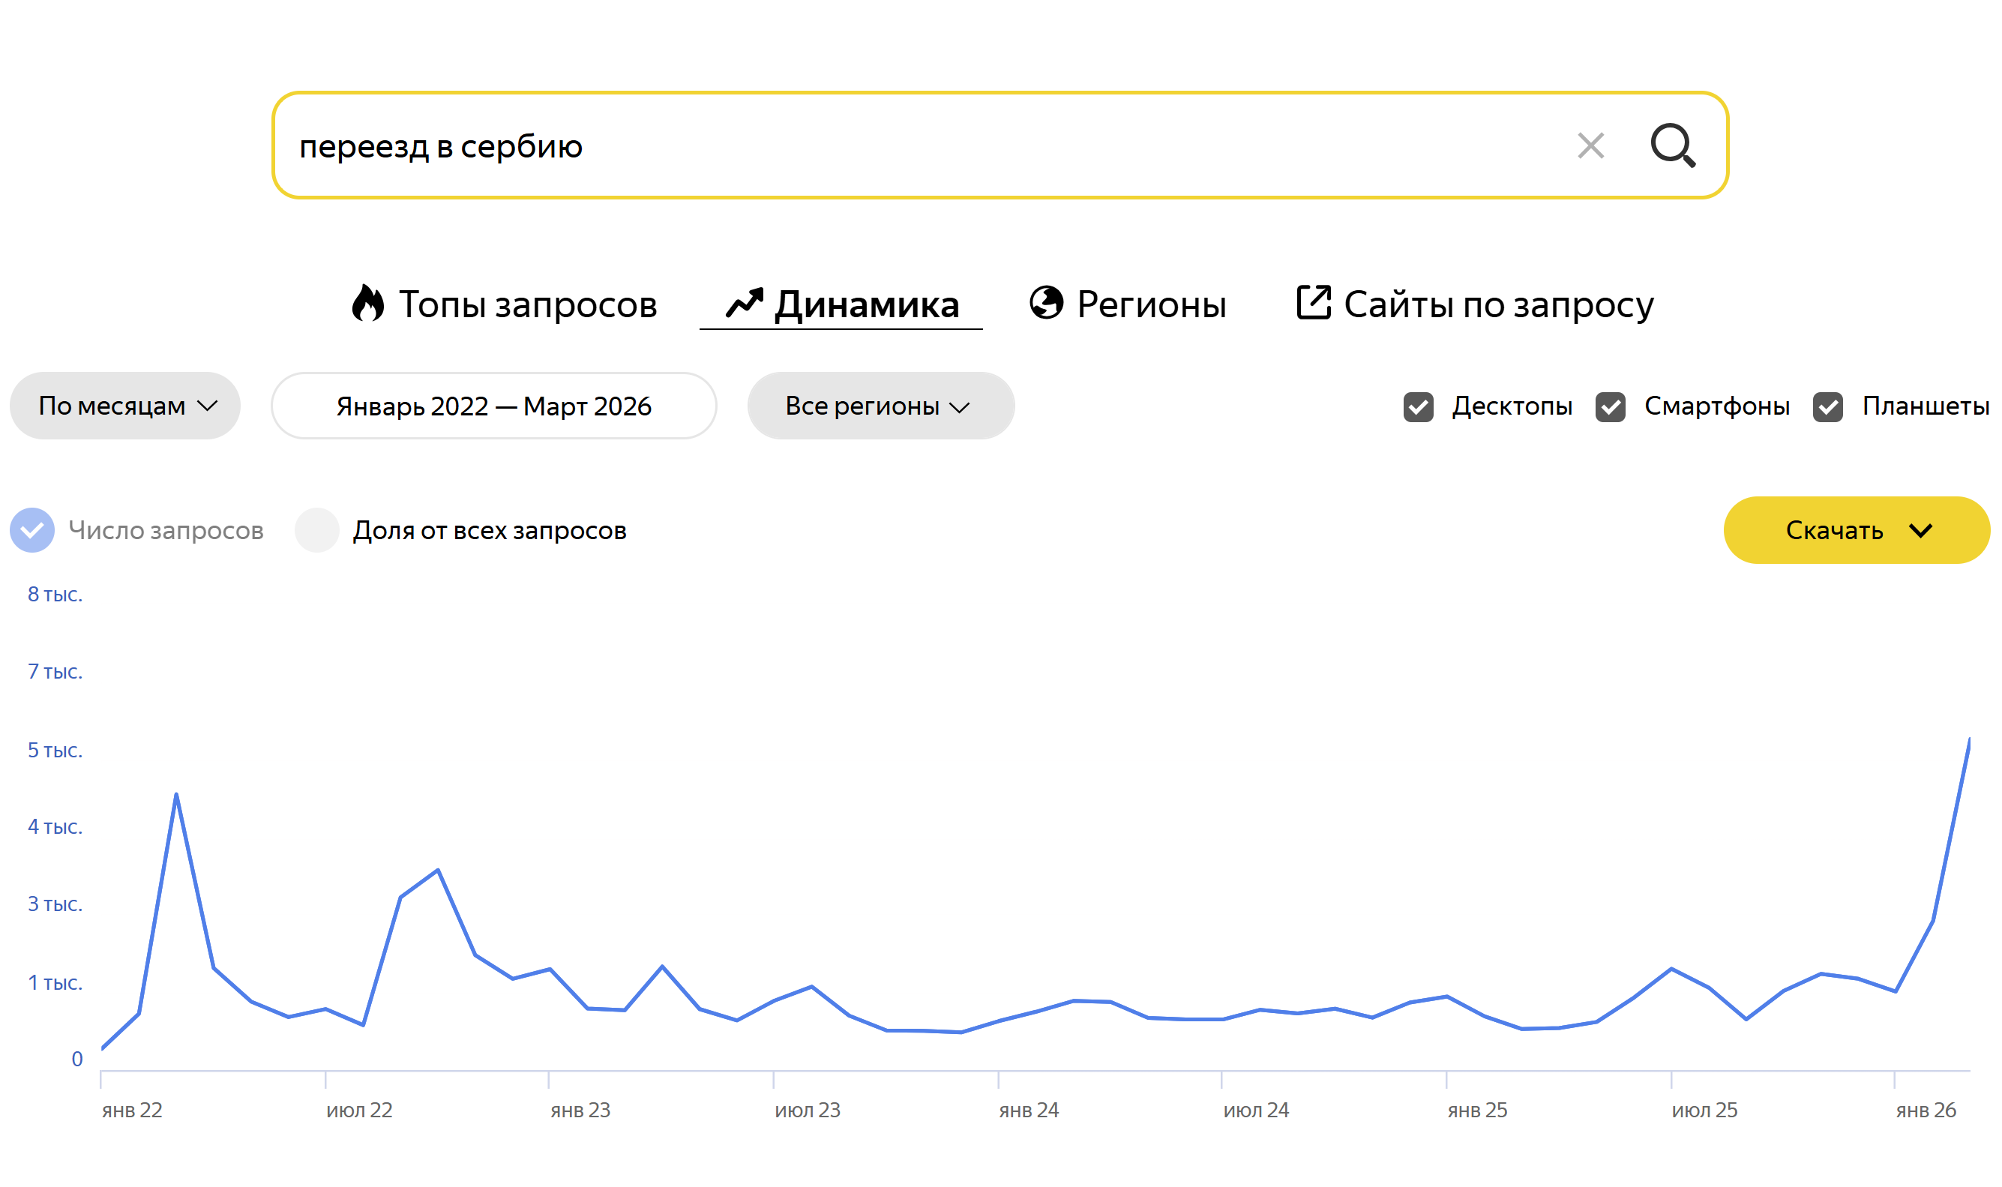2002x1187 pixels.
Task: Clear the search query with X icon
Action: point(1590,145)
